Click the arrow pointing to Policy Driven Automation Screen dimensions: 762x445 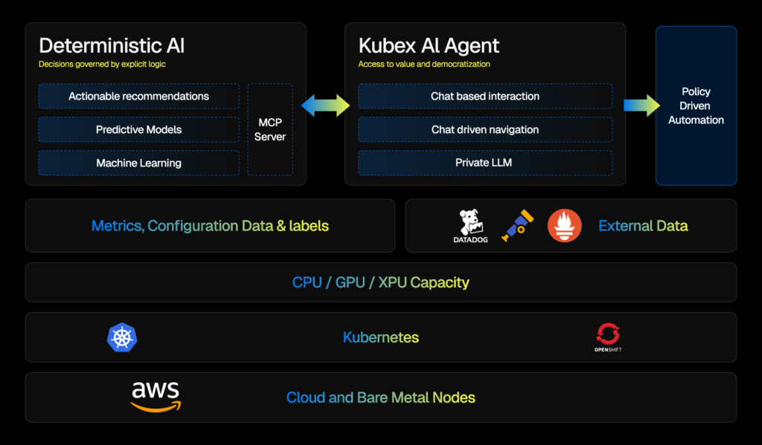pos(639,105)
